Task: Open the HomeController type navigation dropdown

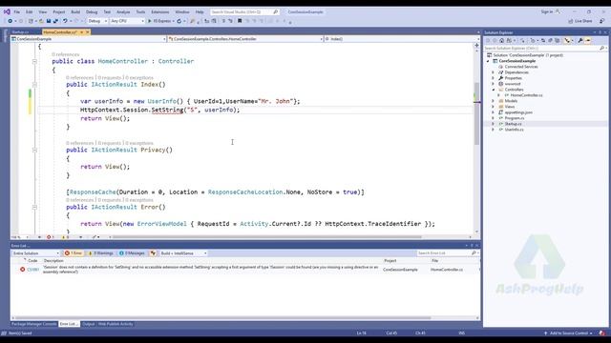Action: (245, 39)
